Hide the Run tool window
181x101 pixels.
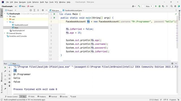click(176, 63)
